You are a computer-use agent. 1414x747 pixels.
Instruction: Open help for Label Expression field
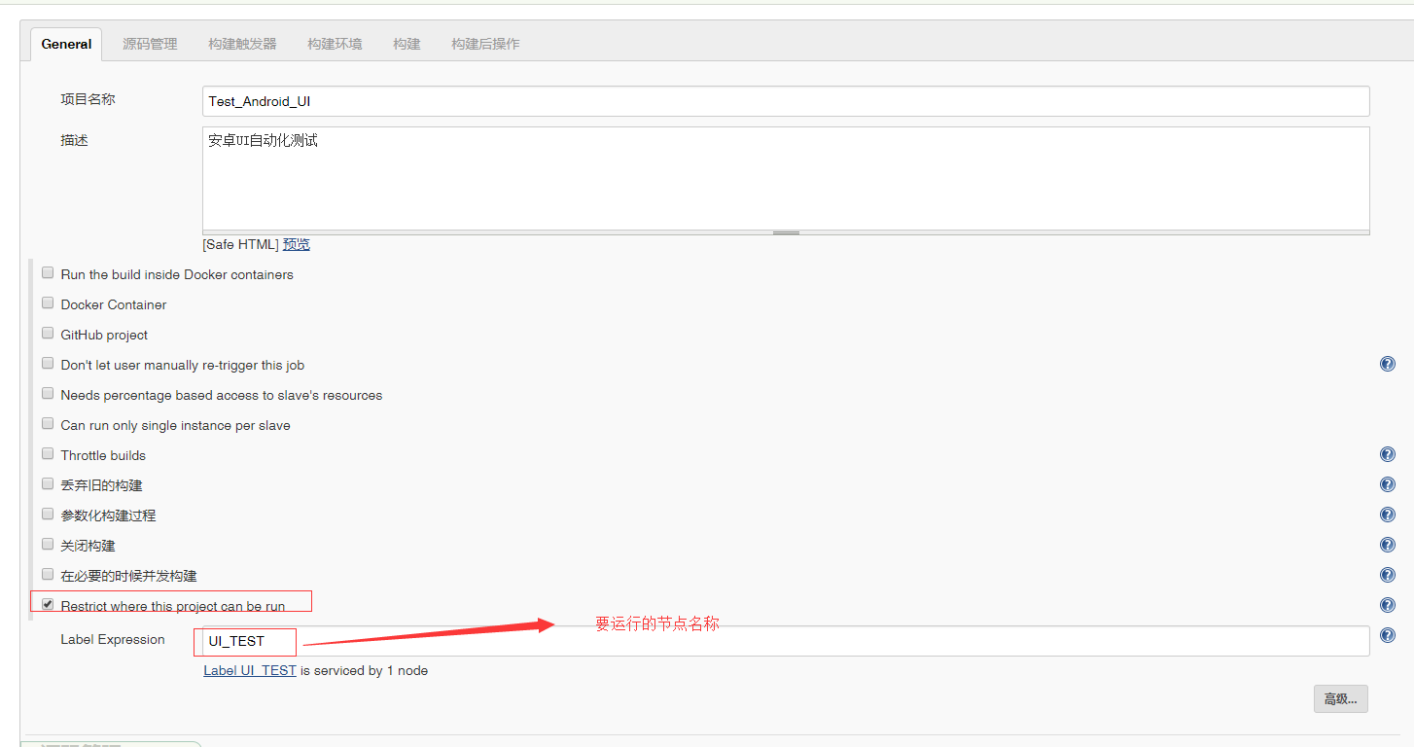pyautogui.click(x=1388, y=635)
